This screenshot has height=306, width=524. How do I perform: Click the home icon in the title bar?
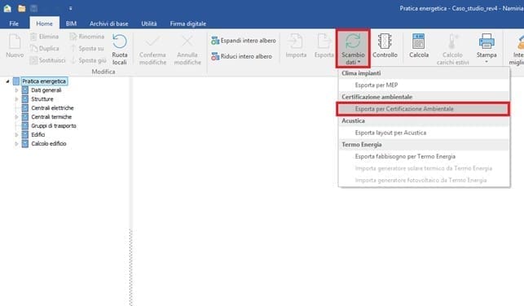click(7, 8)
